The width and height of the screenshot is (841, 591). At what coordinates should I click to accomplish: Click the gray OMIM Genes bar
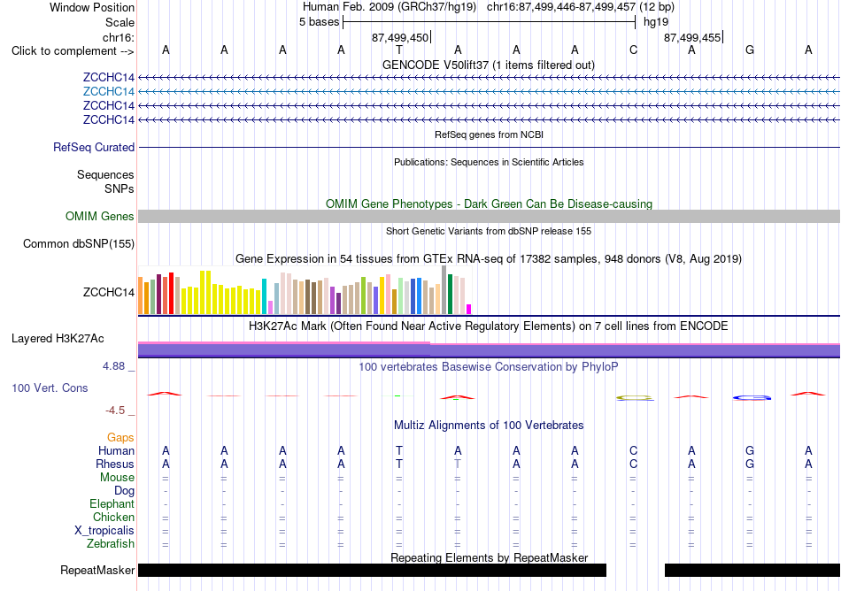(x=489, y=217)
